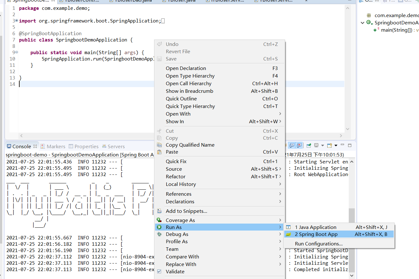Toggle show console when standard out changes
The height and width of the screenshot is (279, 419).
tap(291, 145)
